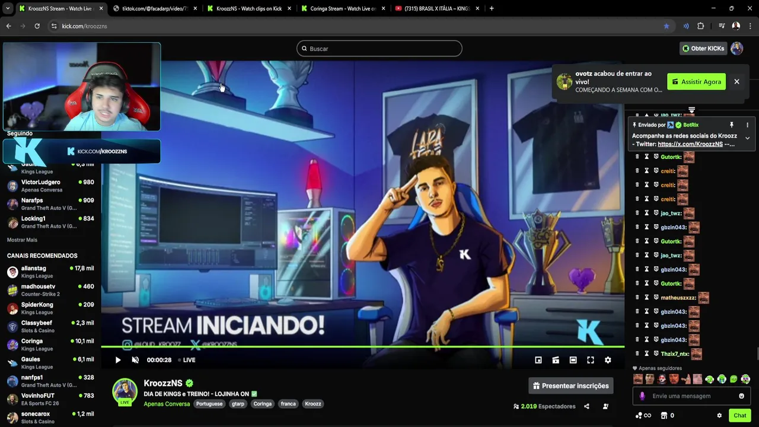Open Gaules recommended channel
Image resolution: width=759 pixels, height=427 pixels.
50,363
